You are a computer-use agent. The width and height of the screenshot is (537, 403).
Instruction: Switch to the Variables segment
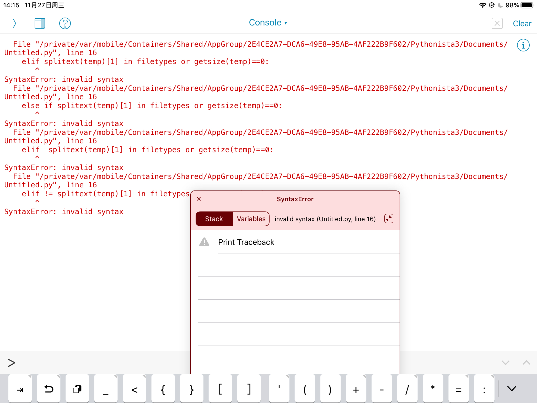point(251,219)
